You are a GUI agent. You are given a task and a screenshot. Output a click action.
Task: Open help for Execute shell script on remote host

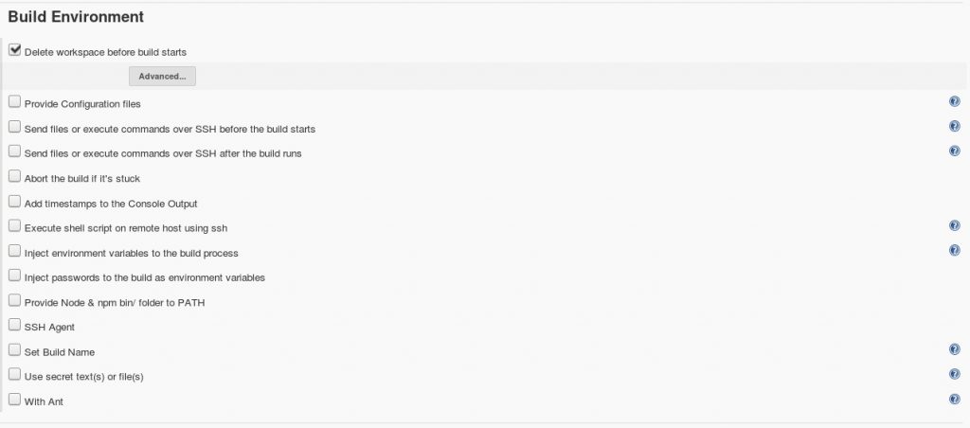pos(955,225)
